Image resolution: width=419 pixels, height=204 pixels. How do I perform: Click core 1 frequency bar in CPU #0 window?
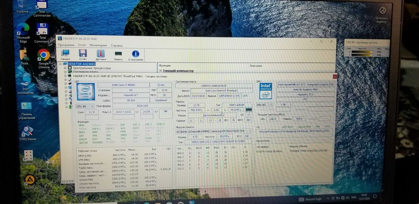click(362, 55)
